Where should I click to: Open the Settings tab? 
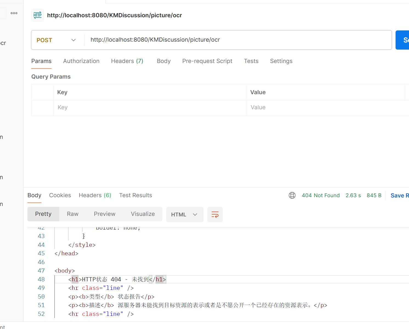(x=281, y=61)
